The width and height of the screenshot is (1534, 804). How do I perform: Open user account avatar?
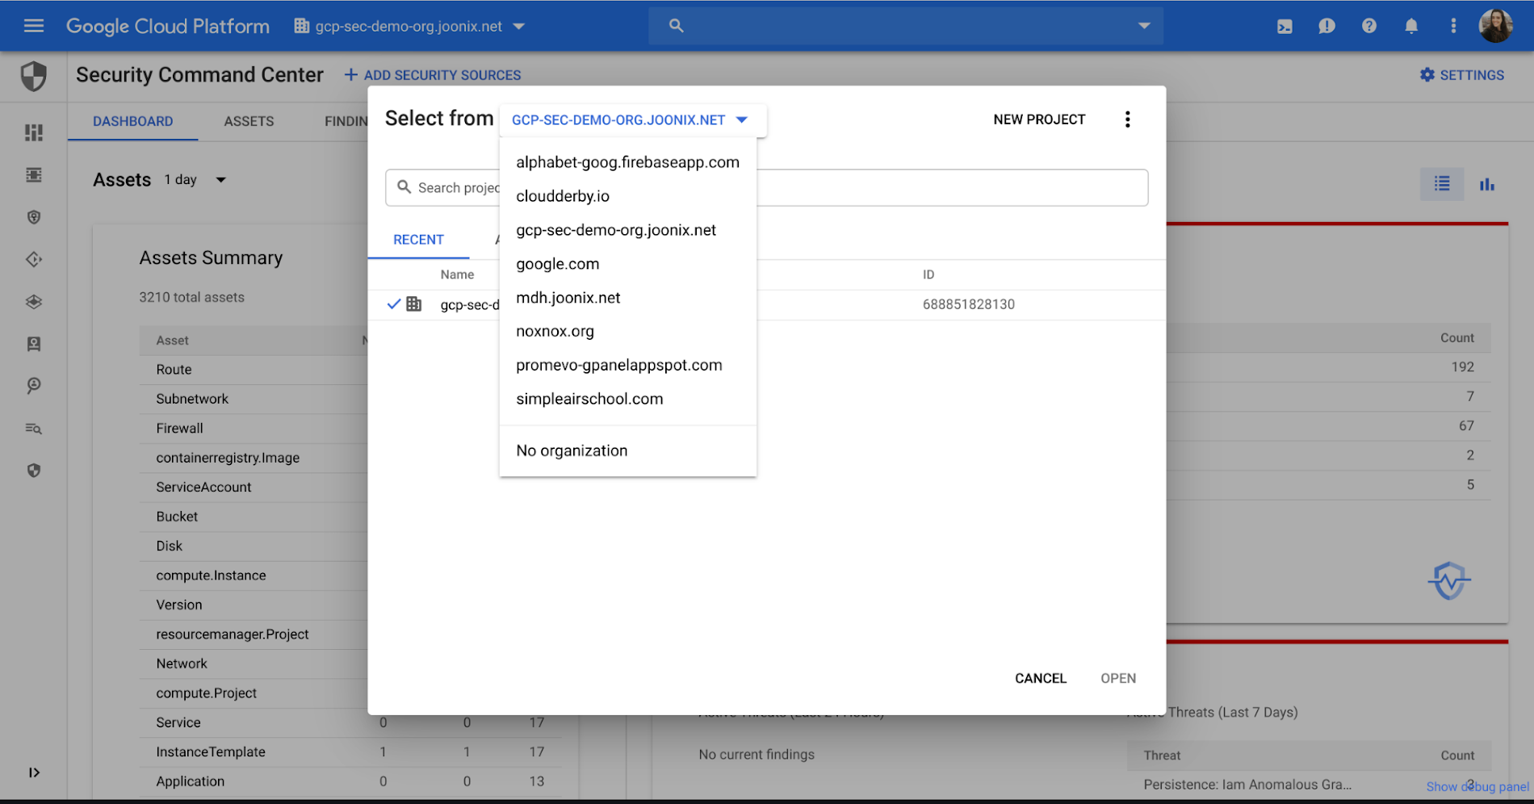click(1496, 26)
